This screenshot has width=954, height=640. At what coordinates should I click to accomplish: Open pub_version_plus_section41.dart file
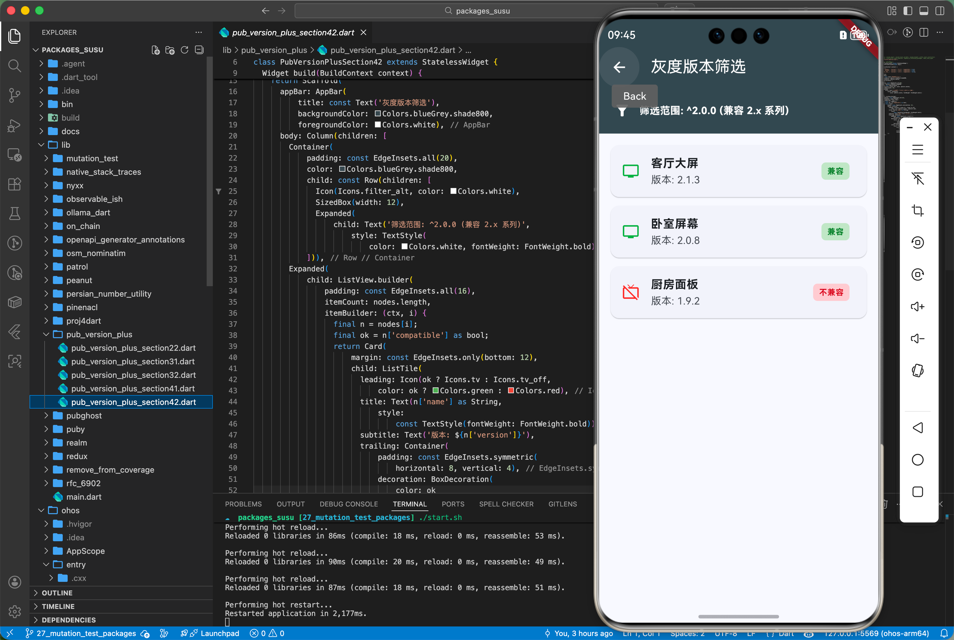(x=133, y=389)
